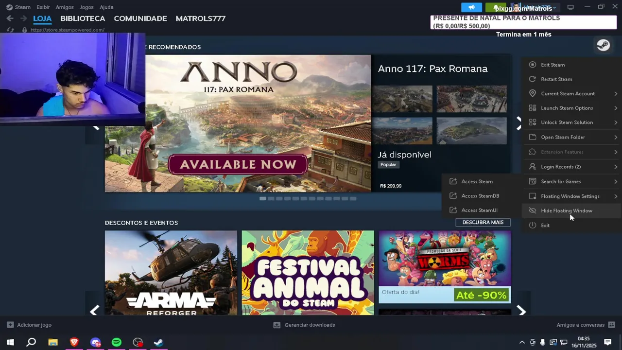622x350 pixels.
Task: Open the Exibir menu
Action: click(43, 7)
